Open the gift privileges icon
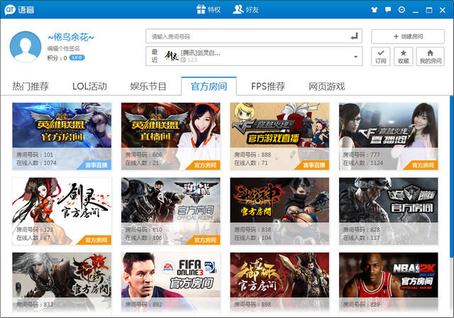Image resolution: width=454 pixels, height=318 pixels. tap(201, 9)
